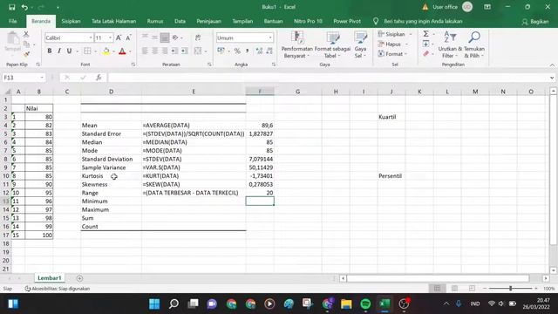Toggle Wrap text icon
The image size is (558, 314).
tap(198, 38)
